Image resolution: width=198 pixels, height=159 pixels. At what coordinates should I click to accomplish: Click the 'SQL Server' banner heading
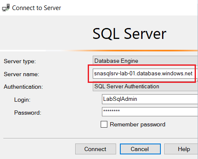coord(129,33)
